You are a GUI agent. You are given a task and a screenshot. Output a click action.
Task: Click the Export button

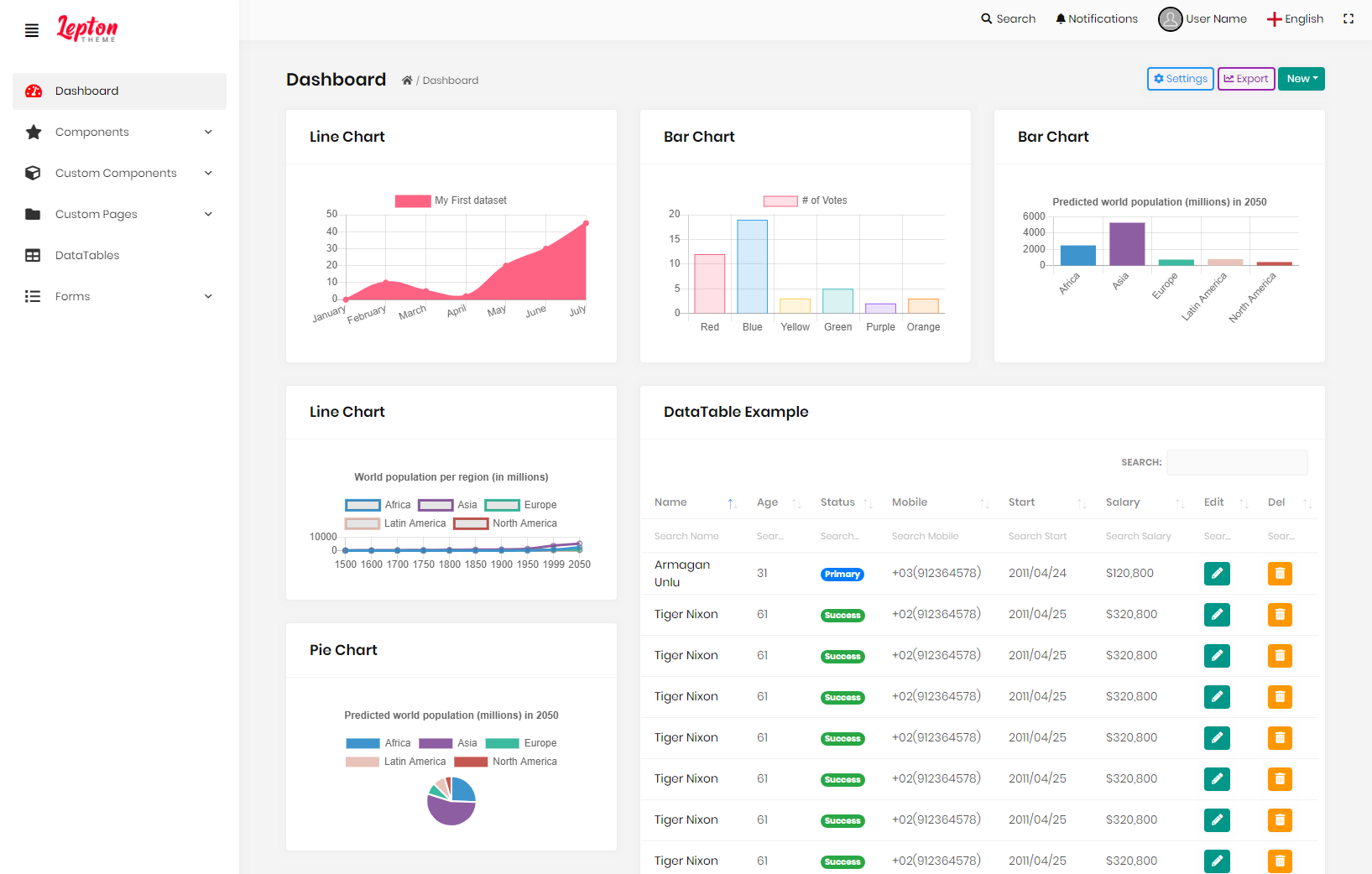(1246, 79)
